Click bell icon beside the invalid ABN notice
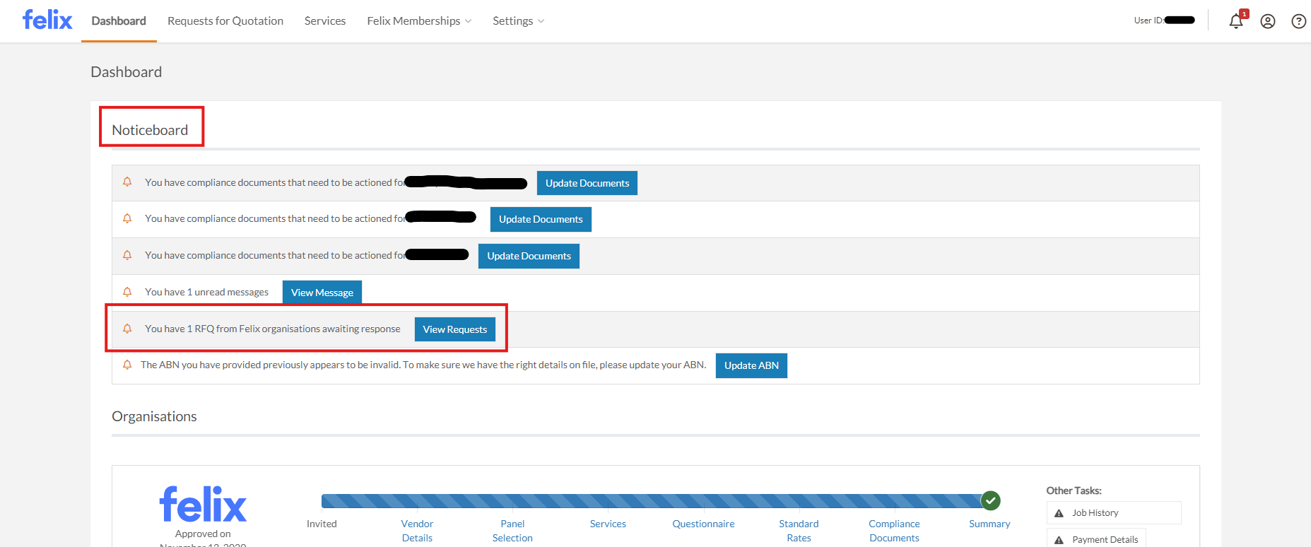This screenshot has width=1311, height=547. click(x=127, y=365)
